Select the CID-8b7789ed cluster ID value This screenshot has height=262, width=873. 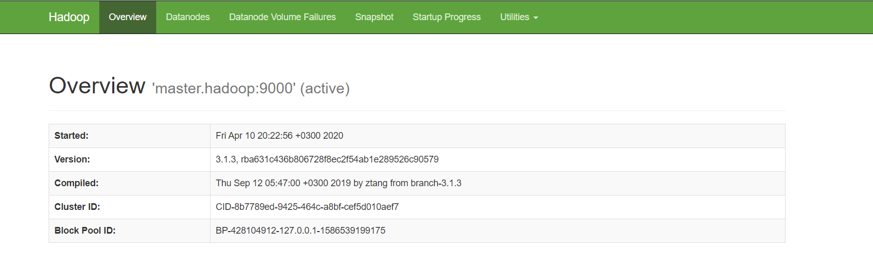tap(307, 207)
